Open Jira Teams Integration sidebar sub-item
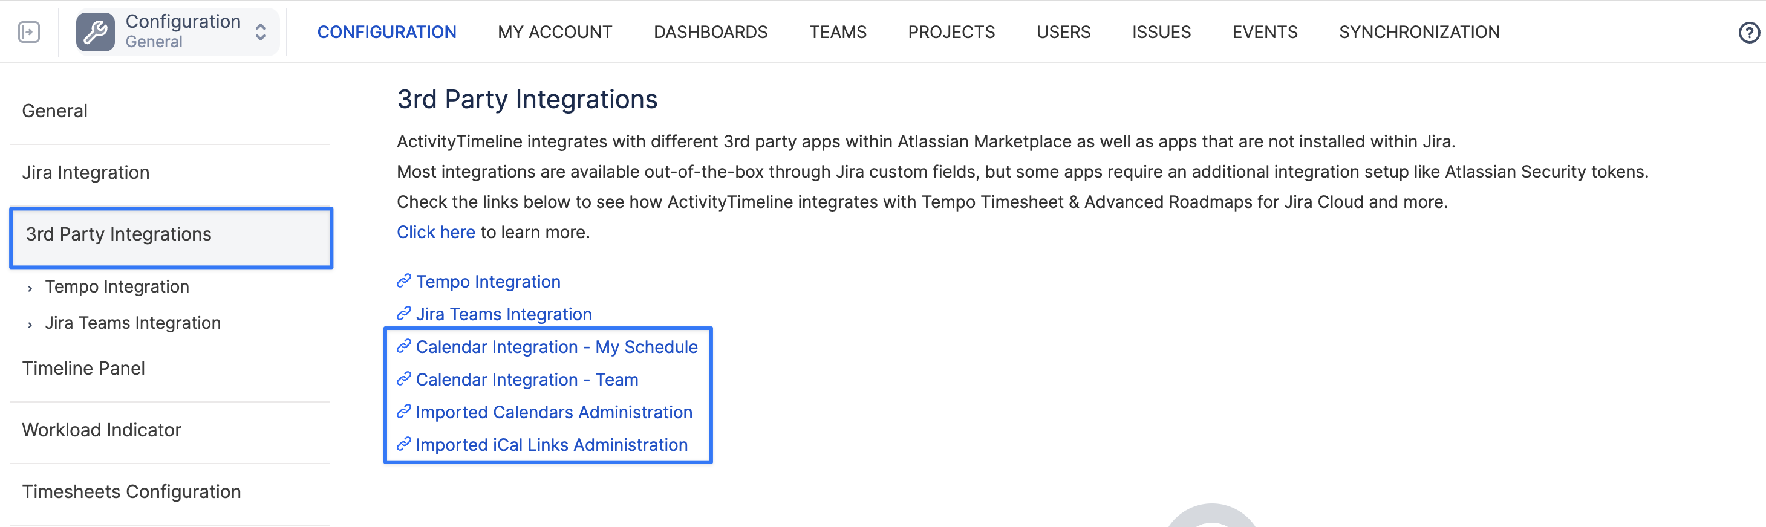Screen dimensions: 1766x527 tap(133, 323)
